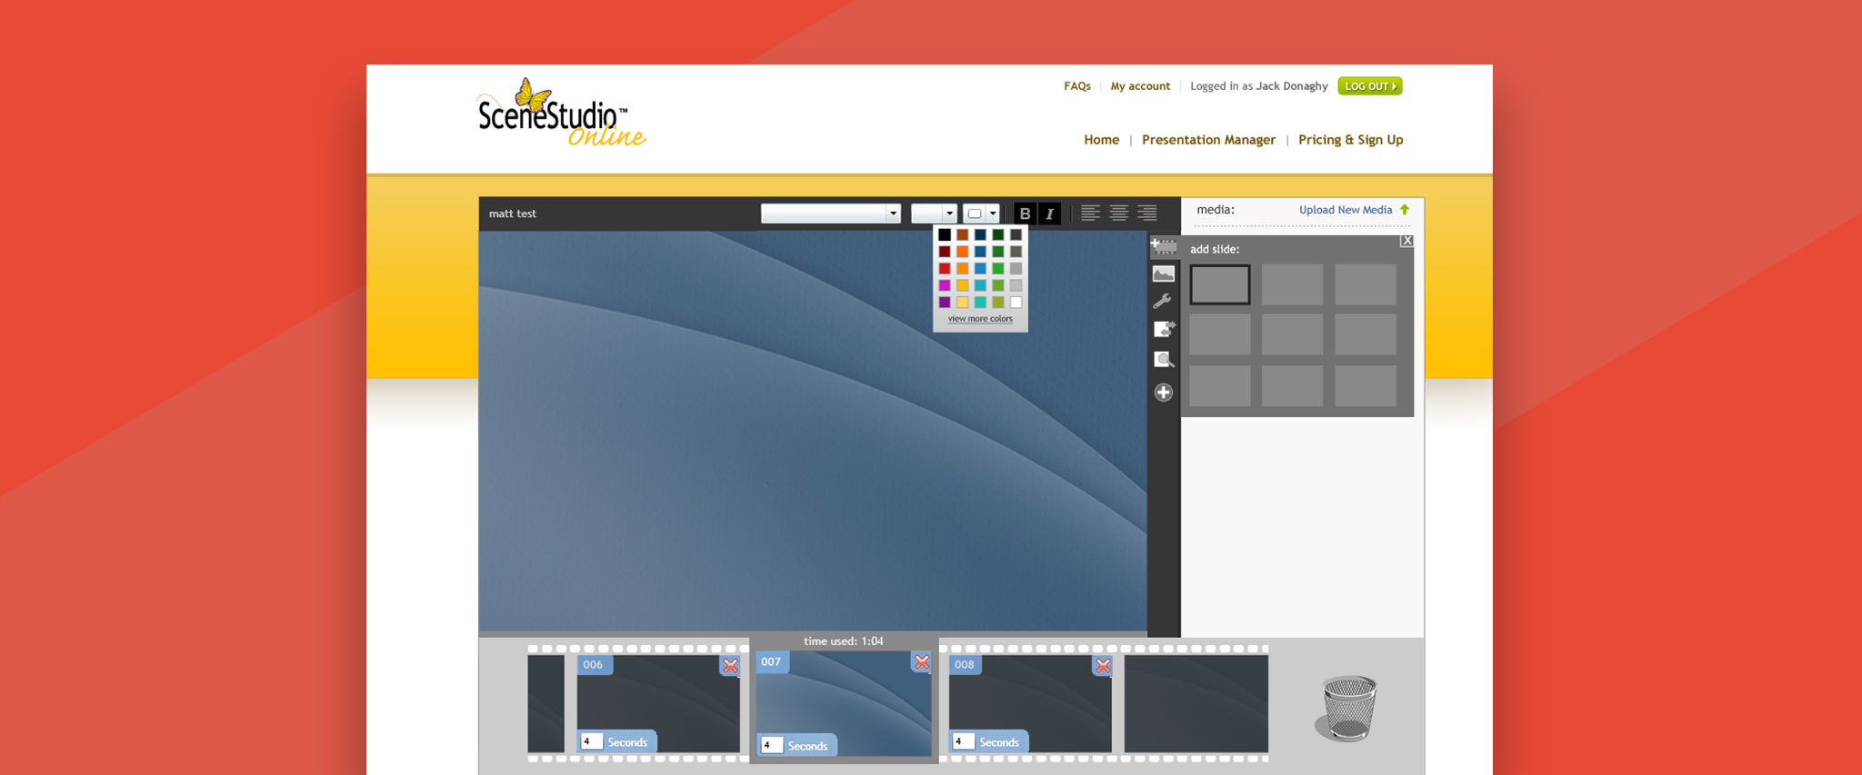Select slide 007 thumbnail in filmstrip
Screen dimensions: 1862x775
click(x=844, y=703)
